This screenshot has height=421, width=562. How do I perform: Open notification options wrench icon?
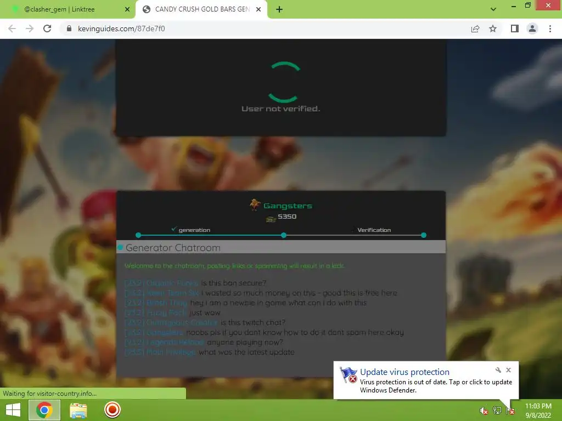(498, 370)
